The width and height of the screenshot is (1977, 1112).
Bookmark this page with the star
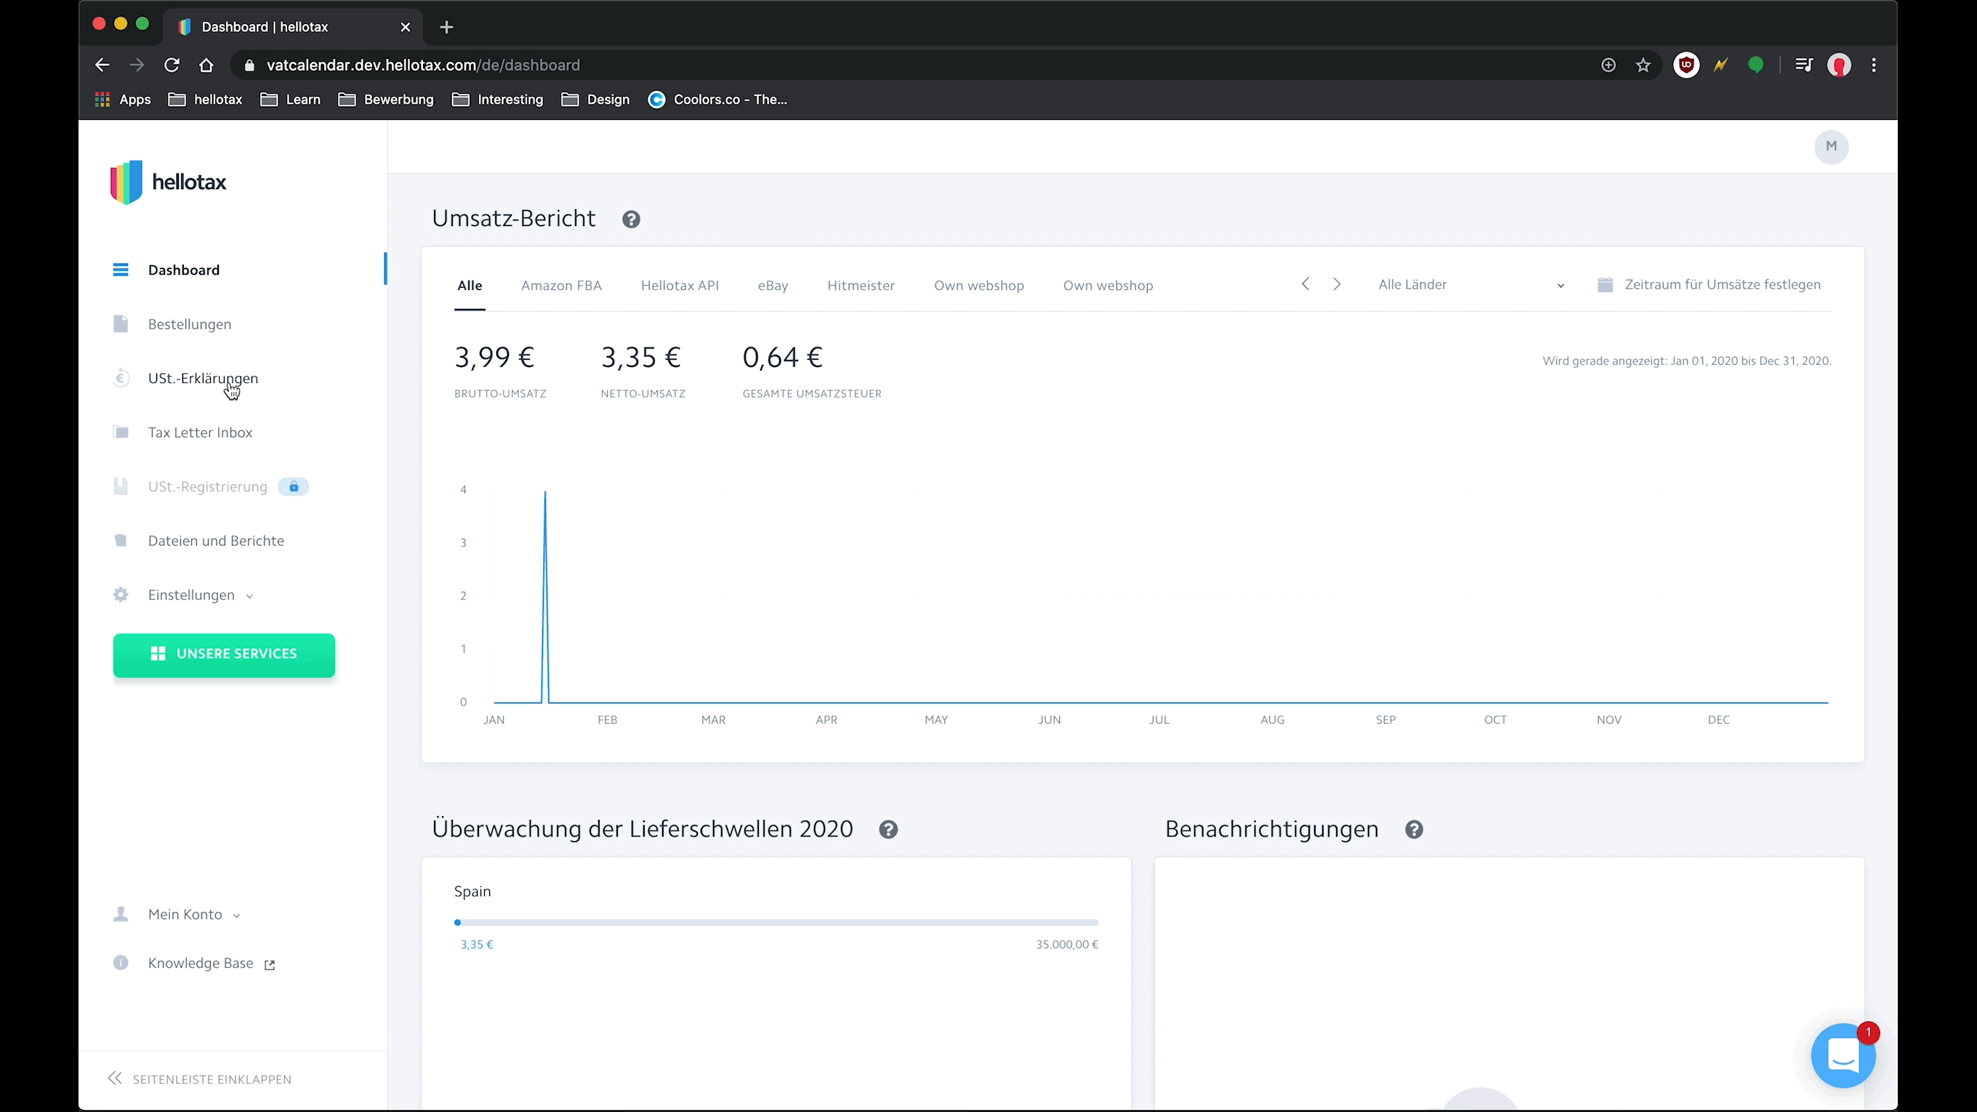[1643, 65]
